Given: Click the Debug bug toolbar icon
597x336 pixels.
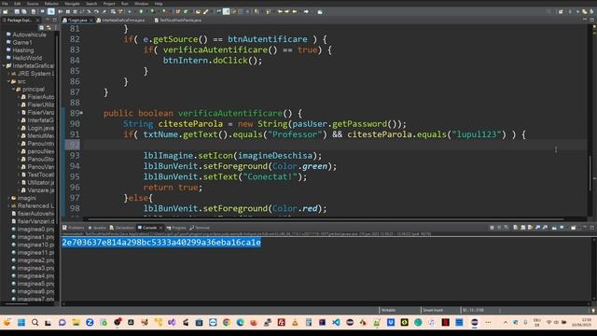Looking at the screenshot, I should coord(130,12).
